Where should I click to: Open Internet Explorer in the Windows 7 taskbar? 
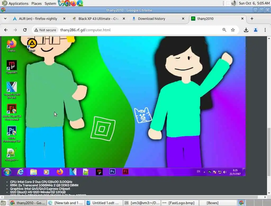(x=20, y=172)
